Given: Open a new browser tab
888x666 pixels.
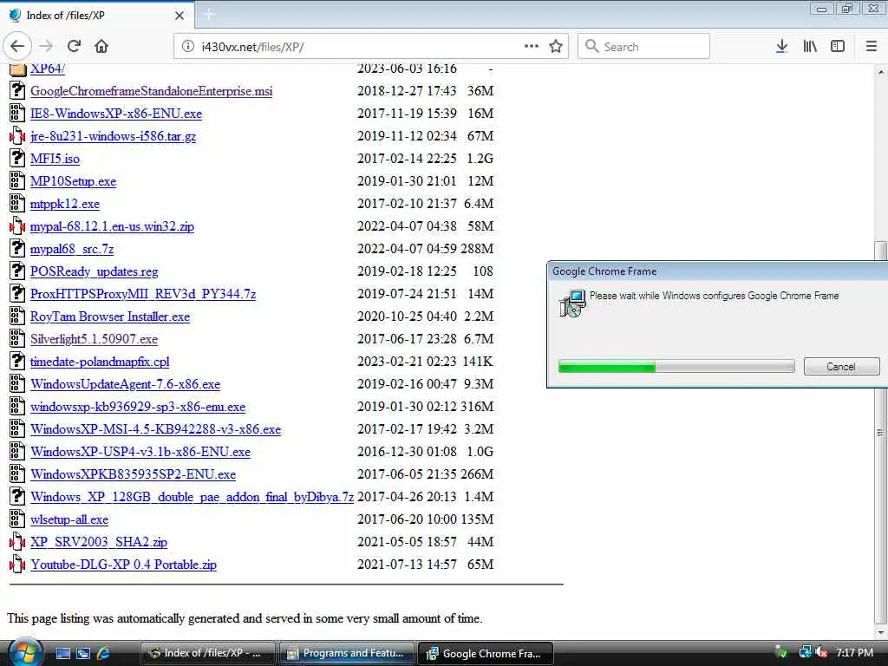Looking at the screenshot, I should [208, 15].
